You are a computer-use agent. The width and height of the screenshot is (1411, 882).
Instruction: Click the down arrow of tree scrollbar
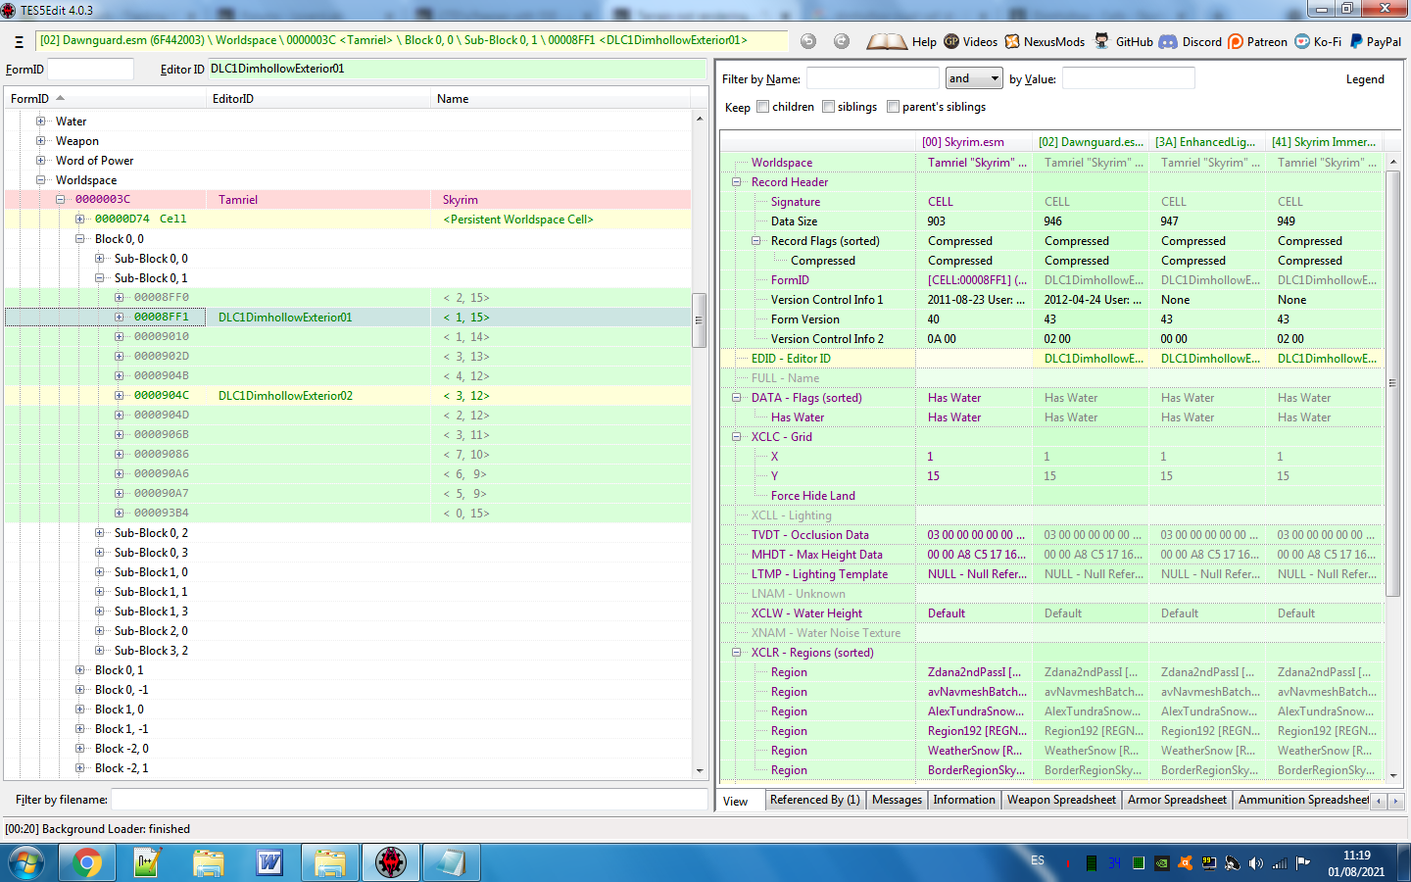tap(700, 771)
